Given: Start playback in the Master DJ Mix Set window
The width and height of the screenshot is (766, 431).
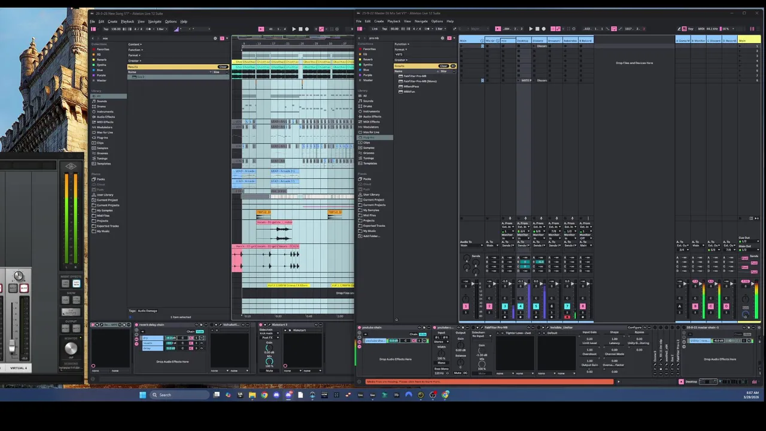Looking at the screenshot, I should [x=531, y=29].
